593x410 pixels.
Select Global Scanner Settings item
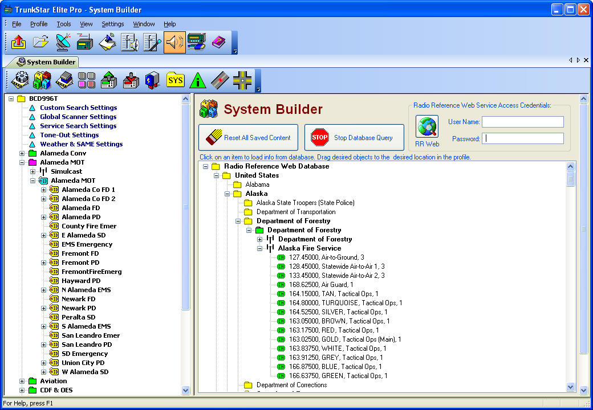(x=78, y=117)
